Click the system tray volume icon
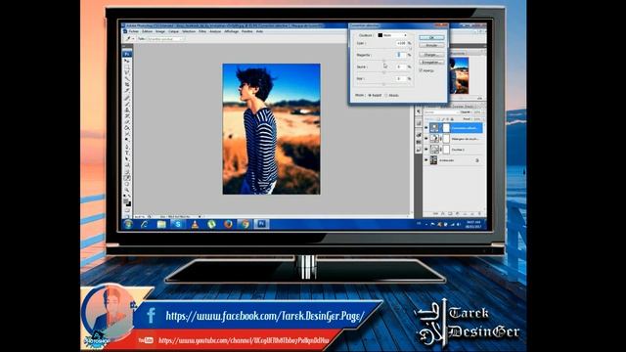 pos(459,224)
